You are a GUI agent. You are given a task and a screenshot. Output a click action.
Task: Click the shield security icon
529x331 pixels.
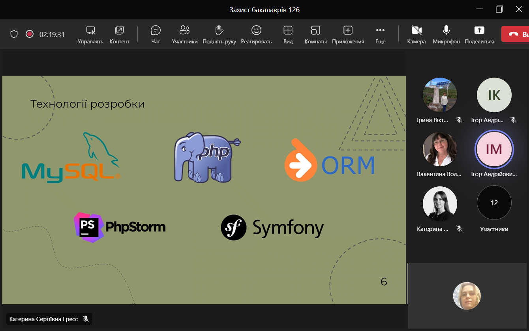pos(14,34)
